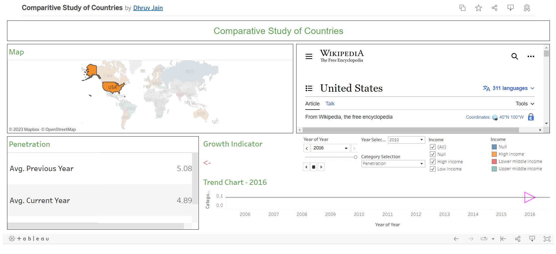Toggle the High income checkbox
This screenshot has height=254, width=556.
click(433, 162)
